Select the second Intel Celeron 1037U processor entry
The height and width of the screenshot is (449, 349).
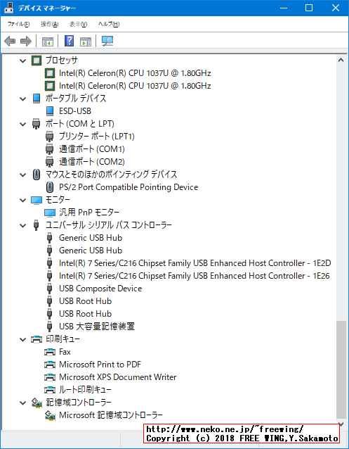(x=135, y=86)
